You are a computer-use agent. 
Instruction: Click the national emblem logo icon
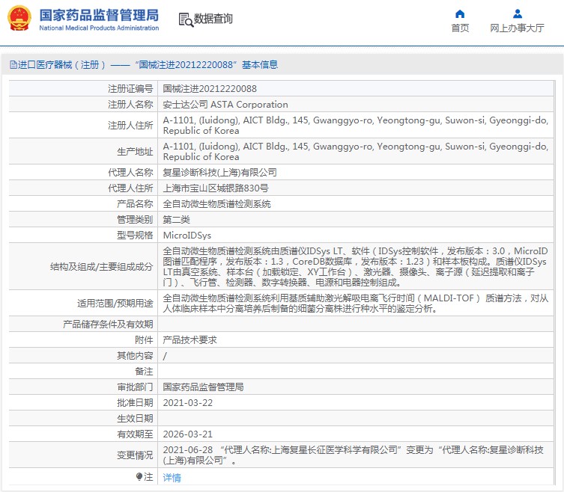tap(19, 18)
